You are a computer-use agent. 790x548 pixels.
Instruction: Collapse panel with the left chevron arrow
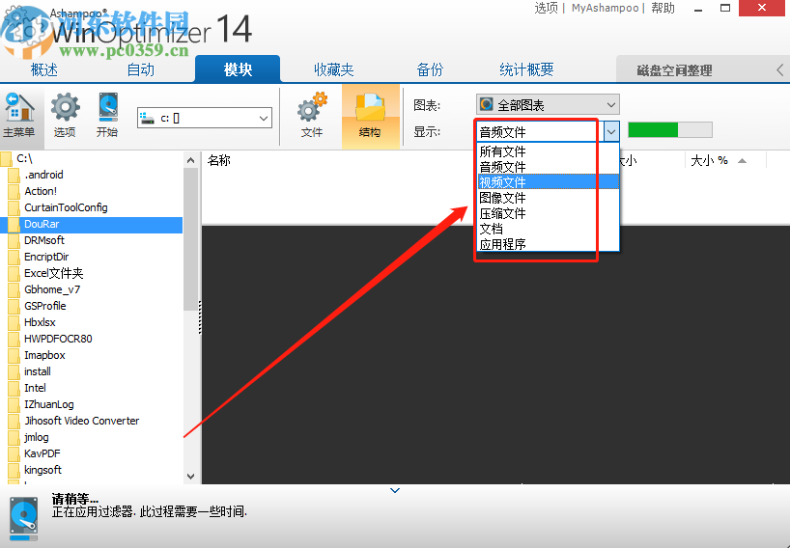point(780,69)
